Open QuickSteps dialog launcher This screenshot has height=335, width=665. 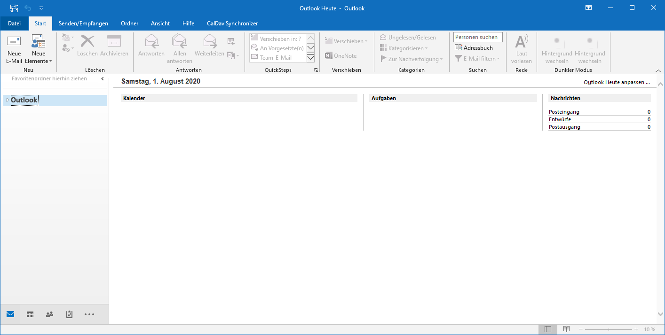[316, 70]
